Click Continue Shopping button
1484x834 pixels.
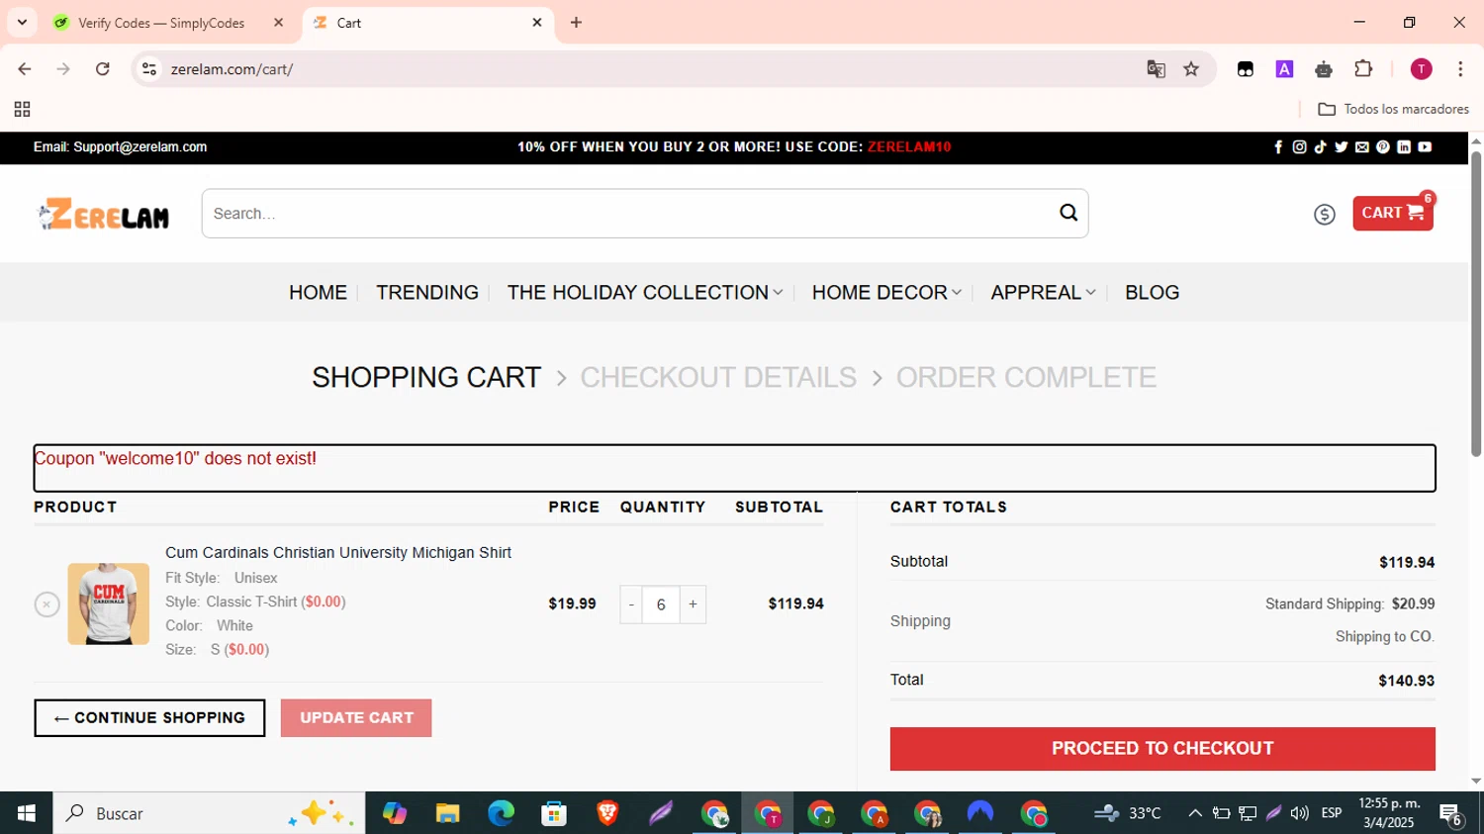tap(149, 718)
